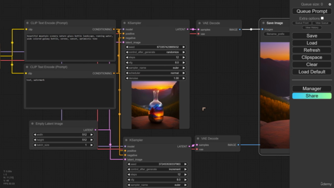The image size is (334, 188).
Task: Click LATENT output port of Empty Latent Image
Action: (x=96, y=130)
